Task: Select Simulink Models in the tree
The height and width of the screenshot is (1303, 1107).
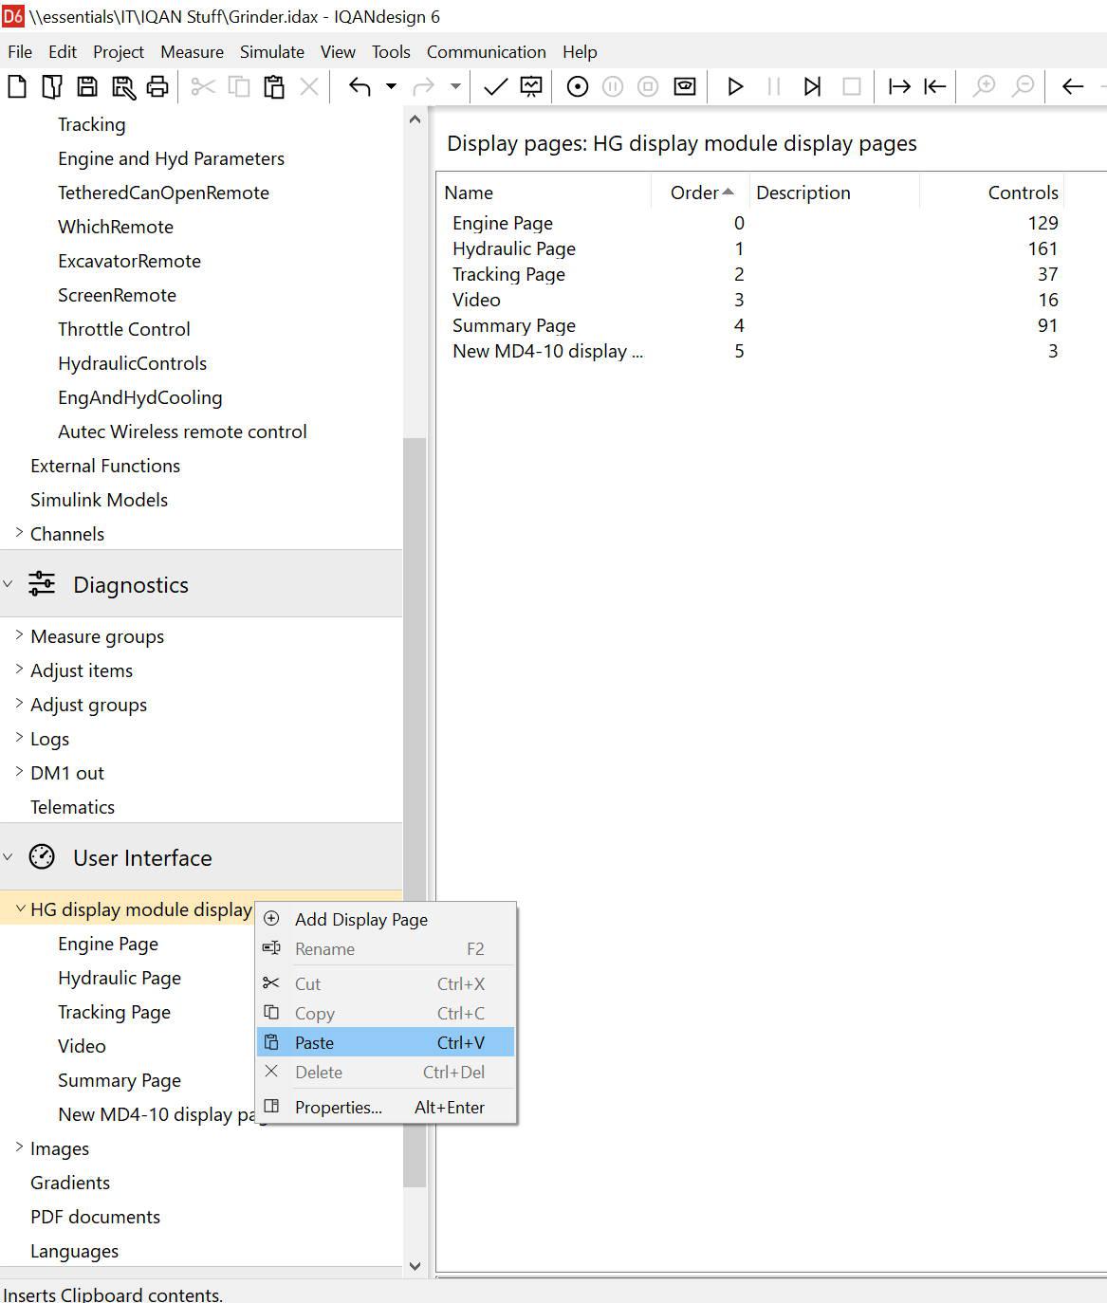Action: [99, 500]
